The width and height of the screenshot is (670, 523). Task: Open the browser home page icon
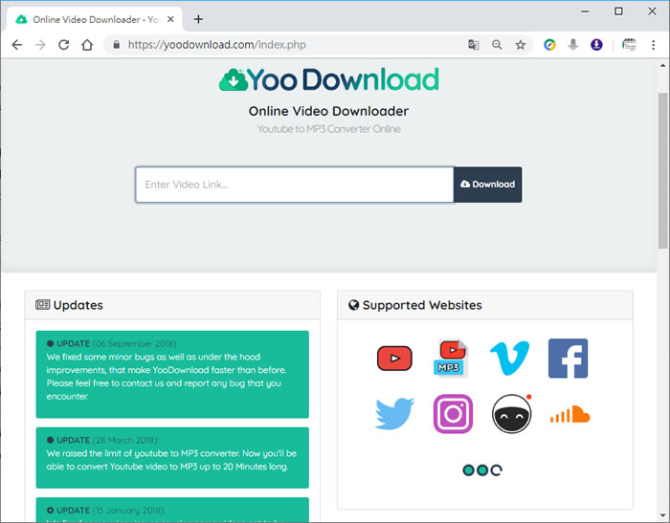tap(87, 45)
